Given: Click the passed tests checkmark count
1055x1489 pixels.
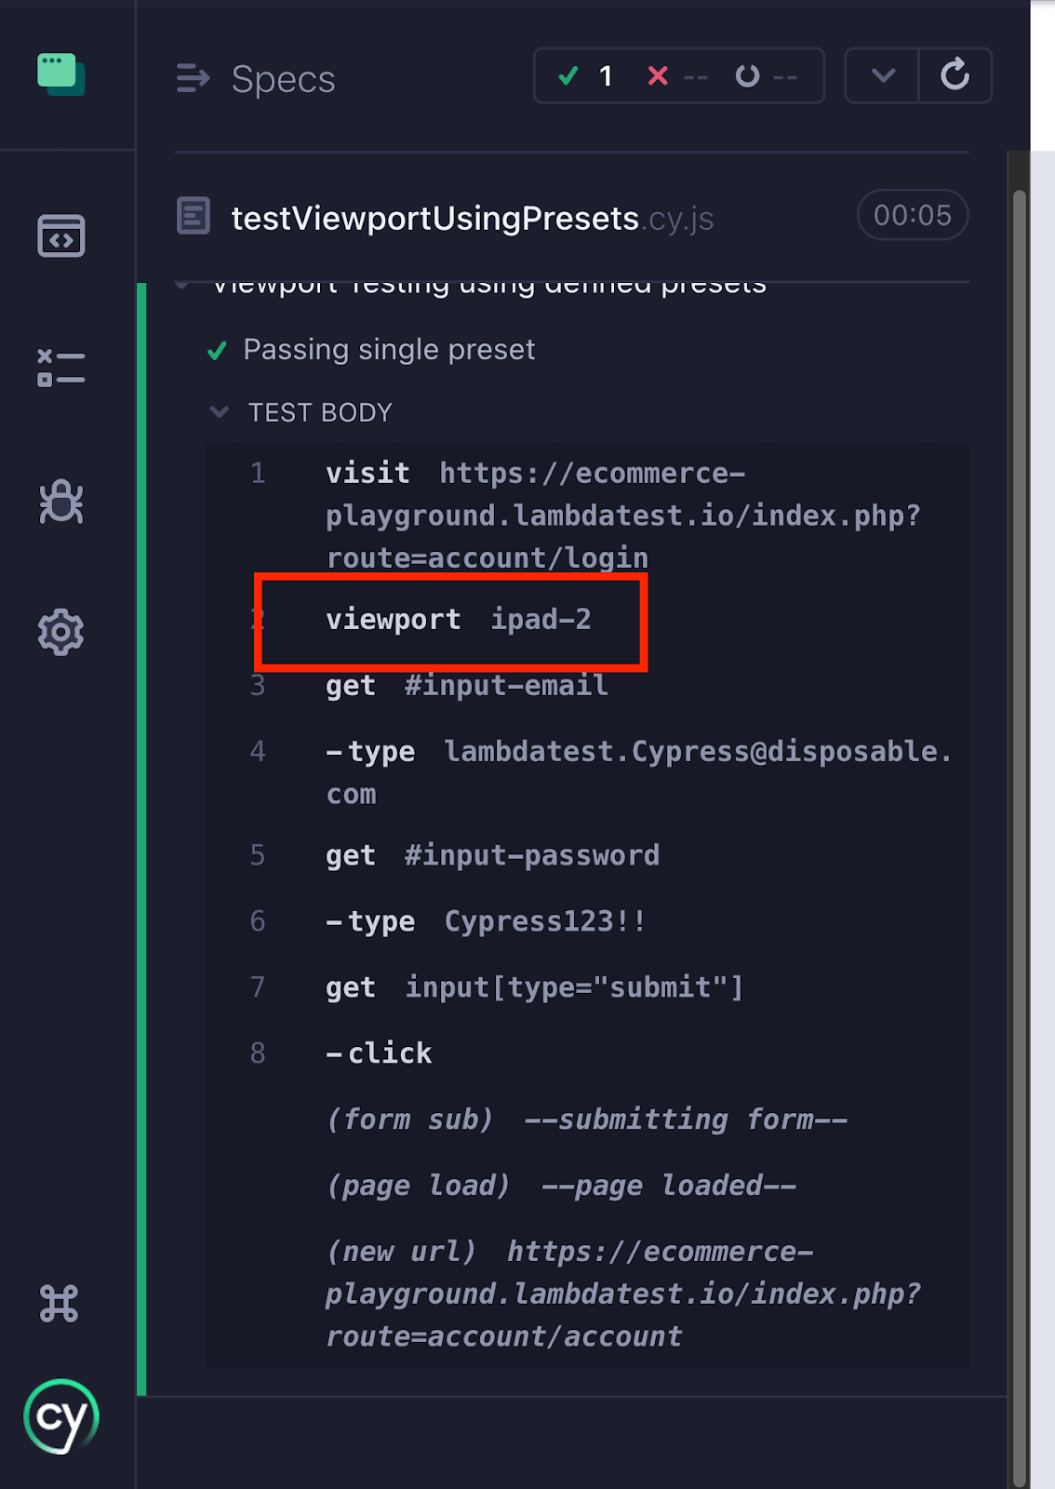Looking at the screenshot, I should (x=585, y=75).
